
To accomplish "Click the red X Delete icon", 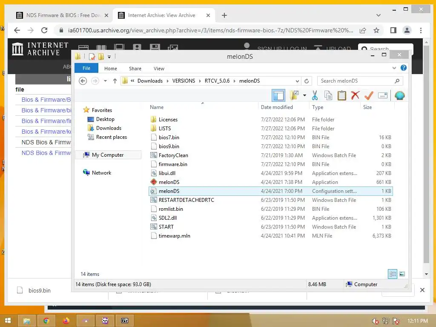I will 355,95.
